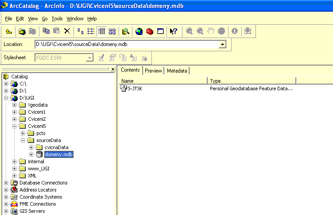Expand the domeny.mdb geodatabase node

[x=31, y=154]
